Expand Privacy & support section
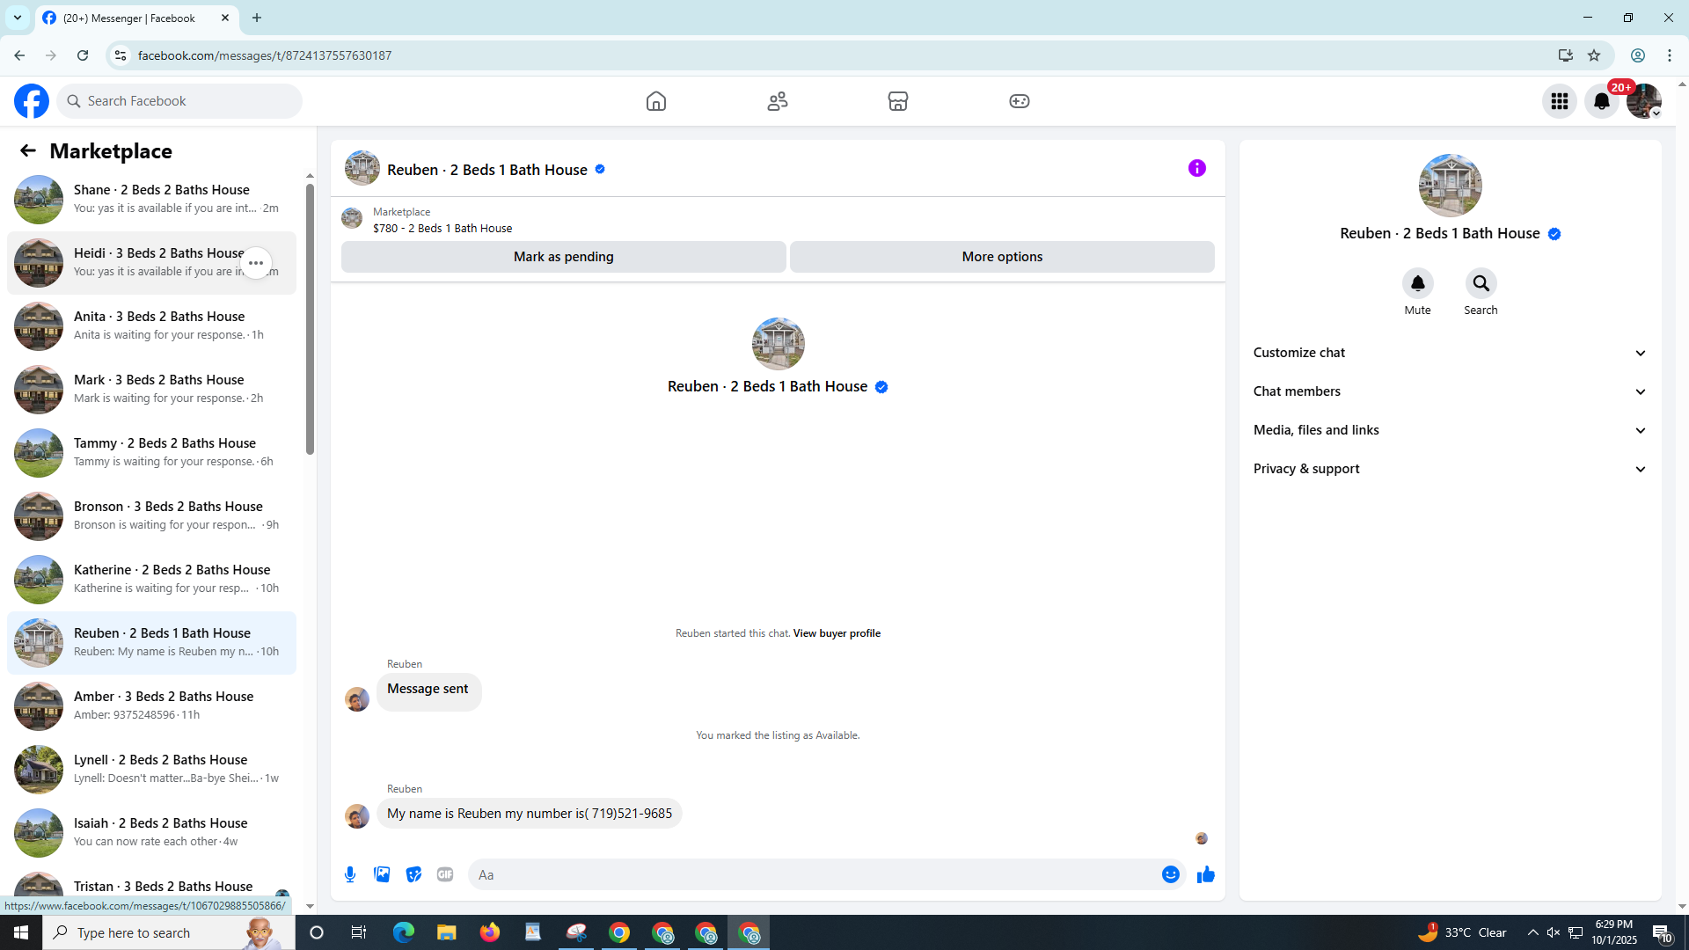1689x950 pixels. [1450, 469]
